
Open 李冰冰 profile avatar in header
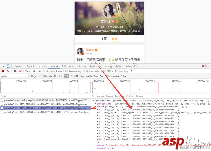[x=109, y=11]
